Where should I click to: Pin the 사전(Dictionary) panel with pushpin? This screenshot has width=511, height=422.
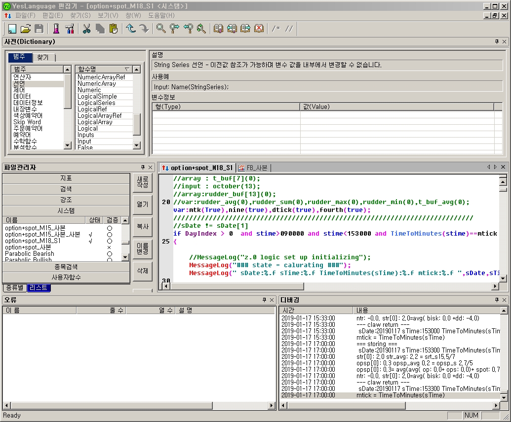pyautogui.click(x=497, y=42)
